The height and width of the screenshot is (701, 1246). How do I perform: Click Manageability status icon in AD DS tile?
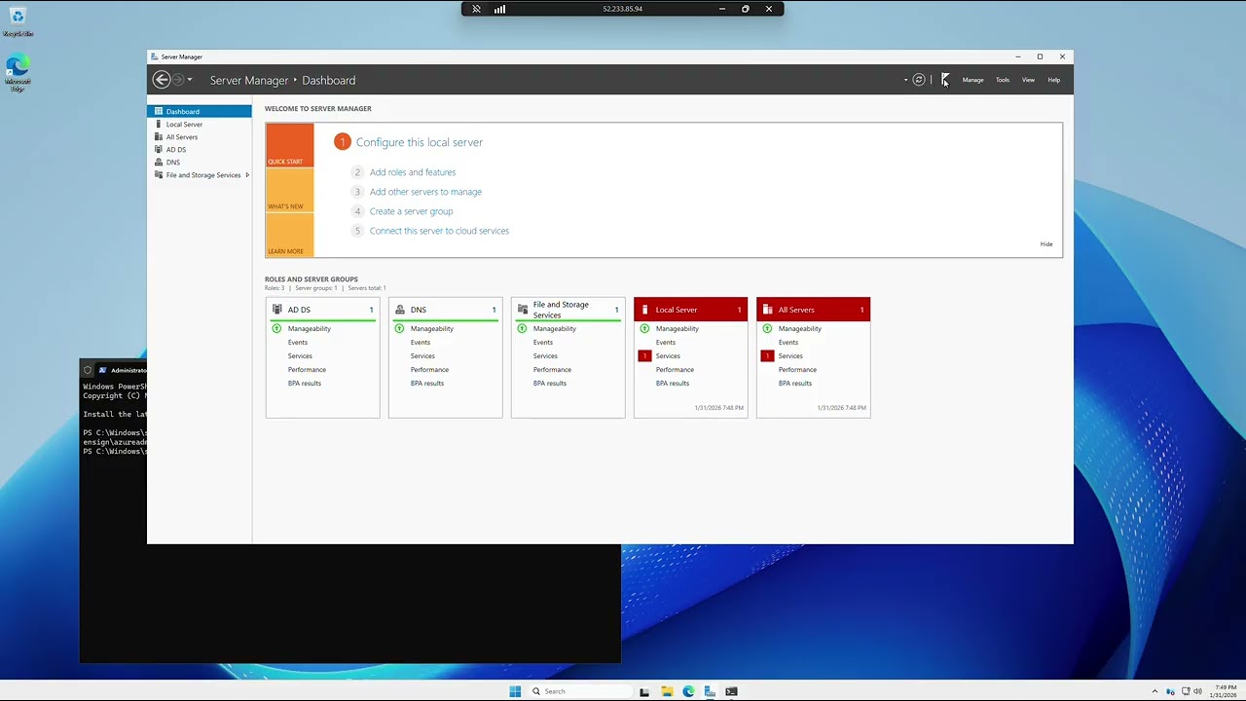click(277, 328)
